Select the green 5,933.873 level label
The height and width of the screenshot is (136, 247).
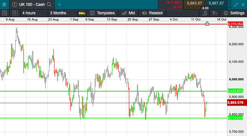(235, 91)
